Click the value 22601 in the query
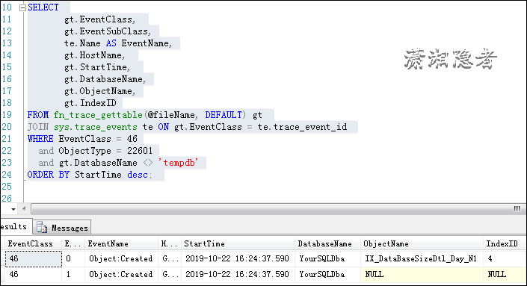 point(140,151)
